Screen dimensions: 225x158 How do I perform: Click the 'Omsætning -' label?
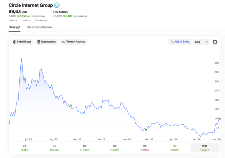pyautogui.click(x=41, y=20)
